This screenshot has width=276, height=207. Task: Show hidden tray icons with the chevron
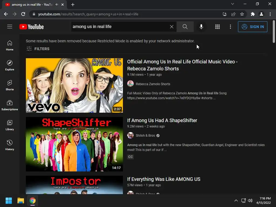[236, 201]
